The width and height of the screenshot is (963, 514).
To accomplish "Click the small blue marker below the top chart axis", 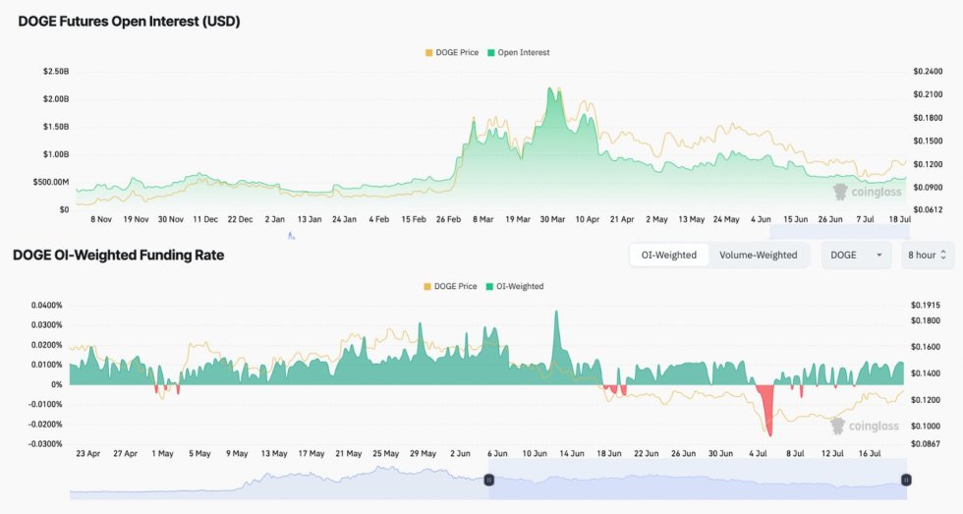I will click(x=291, y=236).
